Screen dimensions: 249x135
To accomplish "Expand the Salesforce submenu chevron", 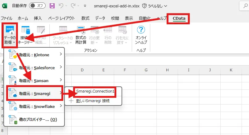I will (61, 67).
